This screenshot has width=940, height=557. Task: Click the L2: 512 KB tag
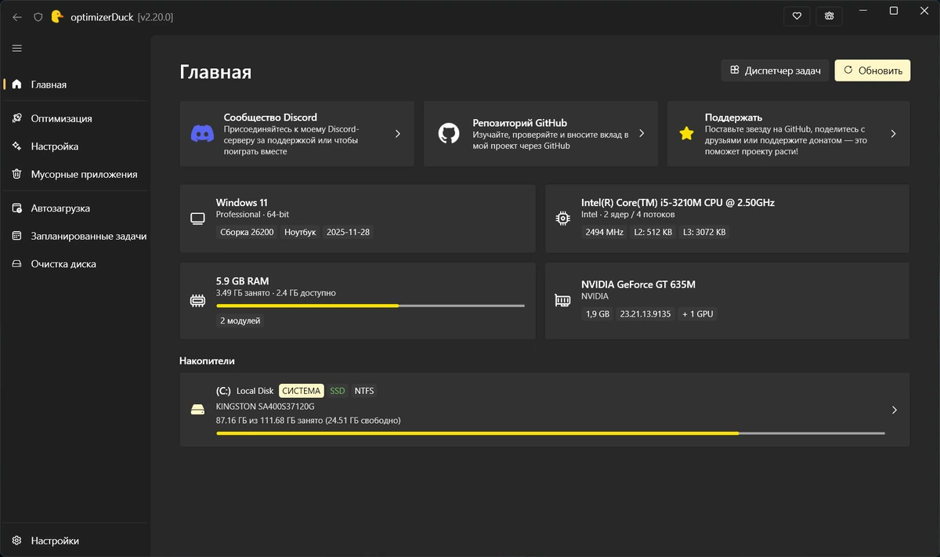click(654, 232)
